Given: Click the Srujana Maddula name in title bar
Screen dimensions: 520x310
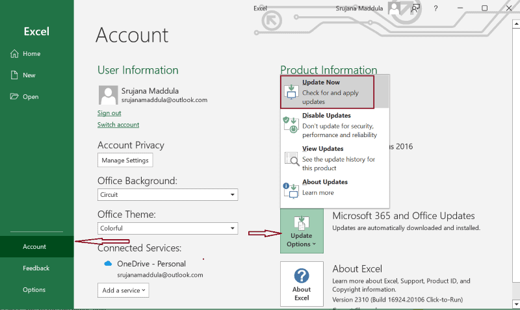Looking at the screenshot, I should (x=359, y=8).
